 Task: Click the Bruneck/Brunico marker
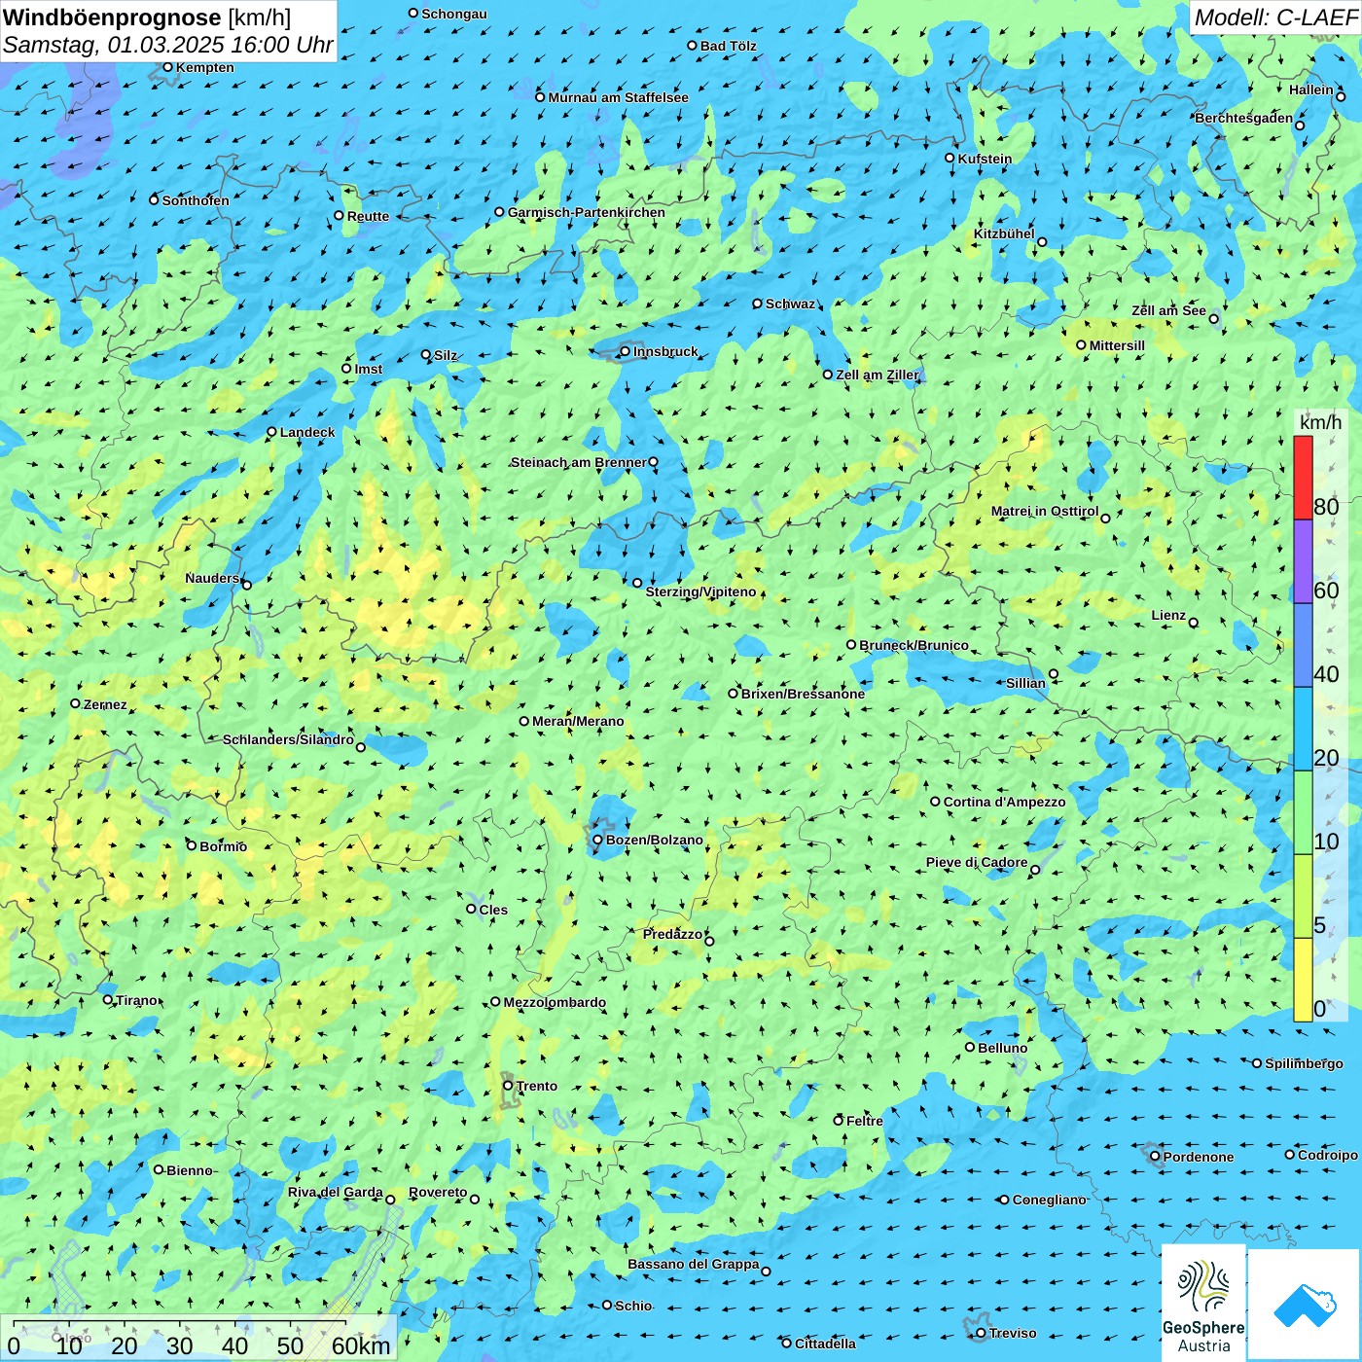851,644
